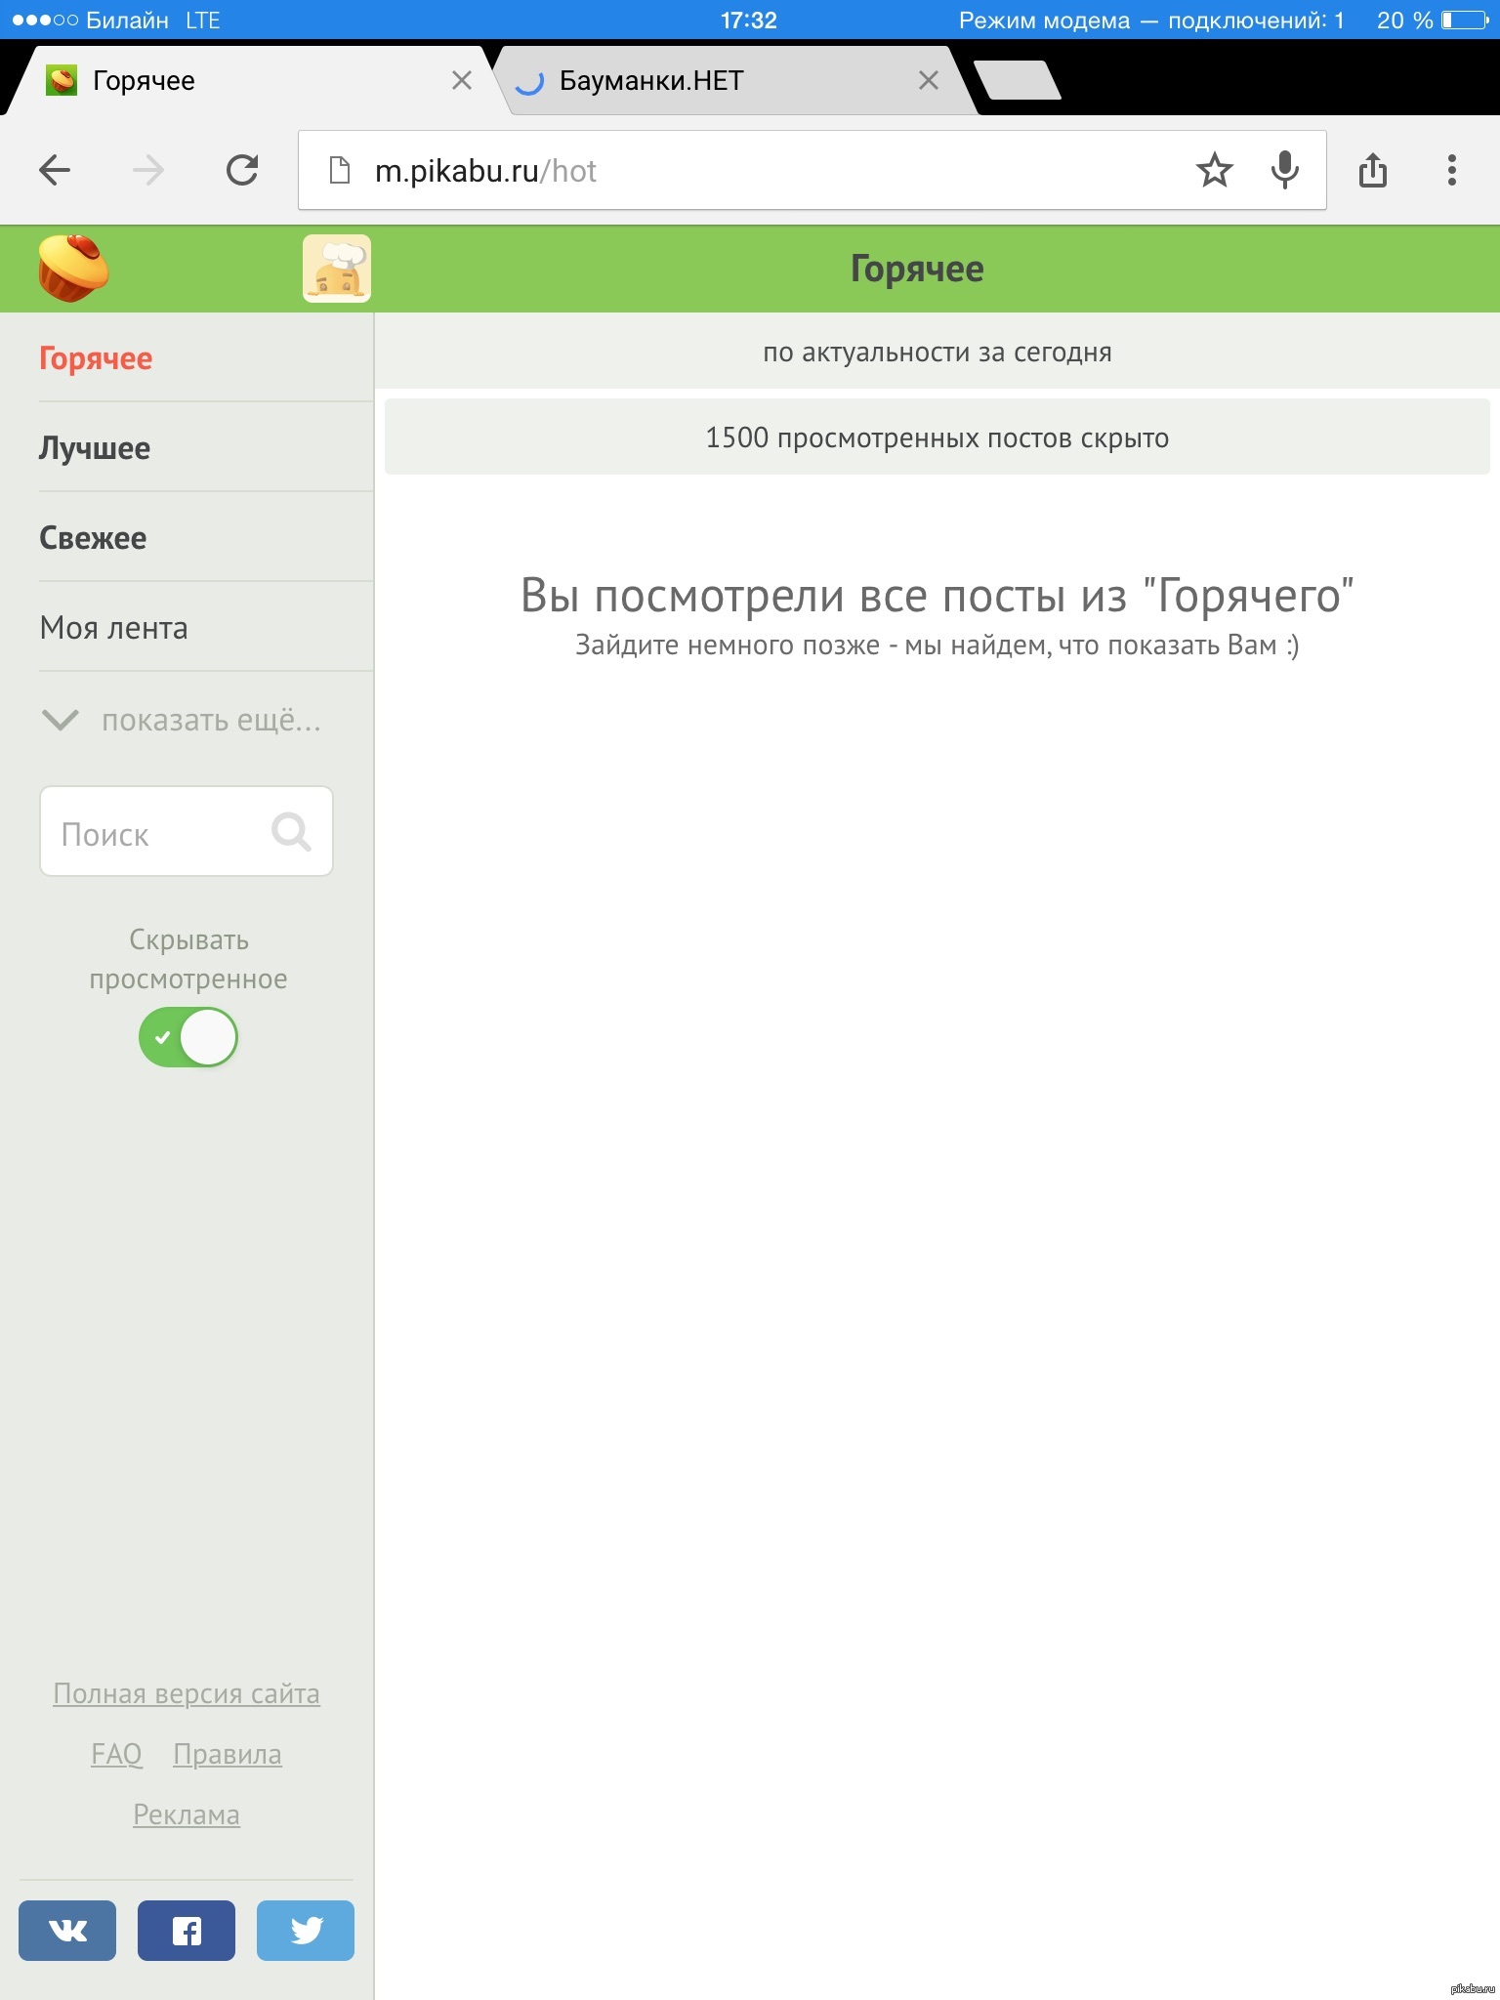
Task: Click the search magnifier icon
Action: [291, 832]
